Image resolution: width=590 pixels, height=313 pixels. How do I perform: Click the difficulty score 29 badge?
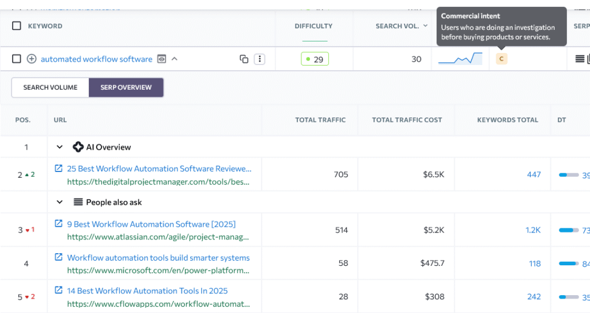point(315,59)
